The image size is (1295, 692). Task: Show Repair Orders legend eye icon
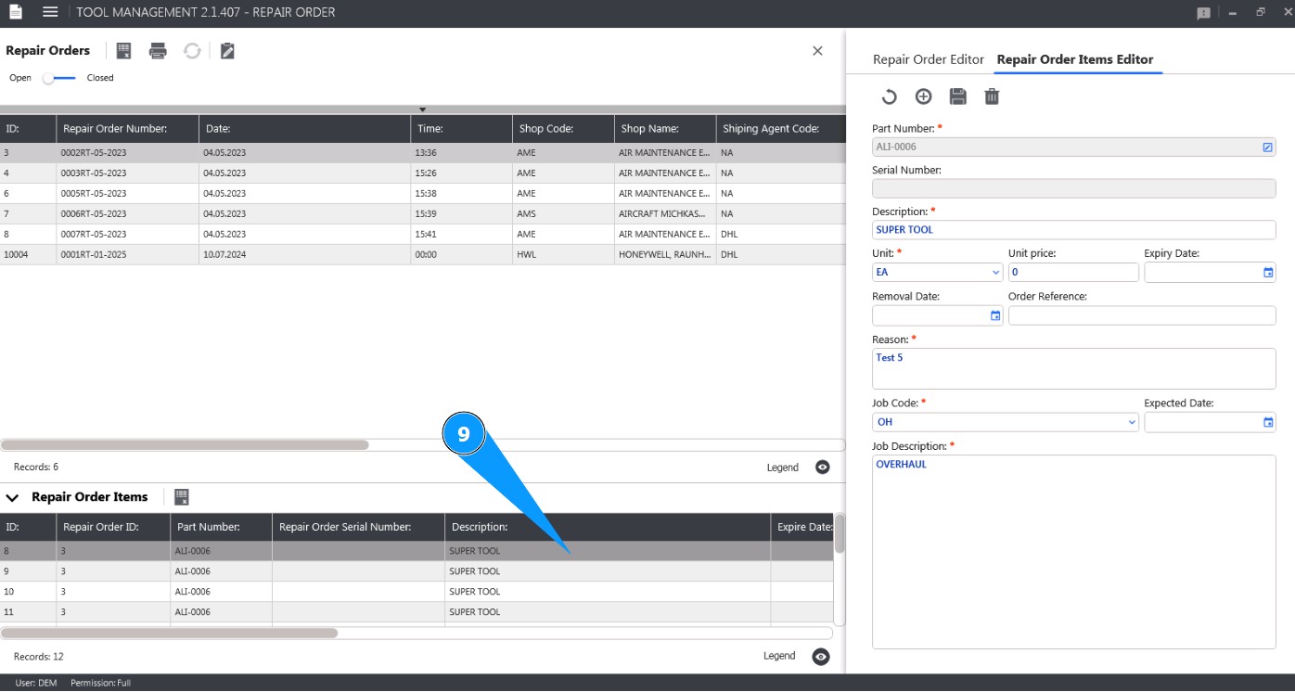coord(822,468)
